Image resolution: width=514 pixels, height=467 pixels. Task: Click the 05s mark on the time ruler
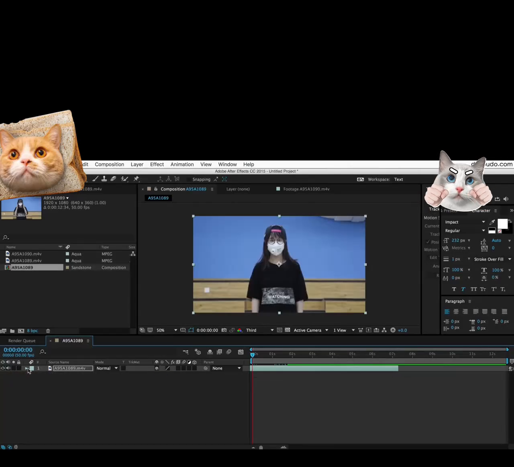point(352,354)
